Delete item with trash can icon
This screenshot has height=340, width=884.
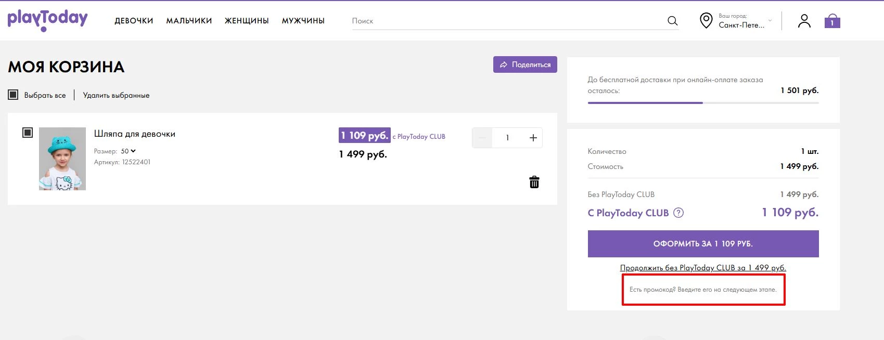[x=534, y=182]
